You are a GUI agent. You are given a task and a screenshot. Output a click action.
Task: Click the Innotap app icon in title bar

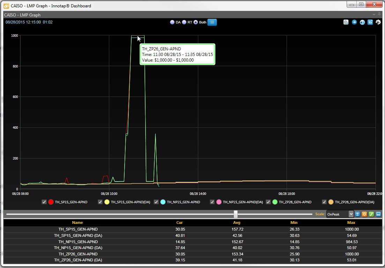pyautogui.click(x=6, y=6)
